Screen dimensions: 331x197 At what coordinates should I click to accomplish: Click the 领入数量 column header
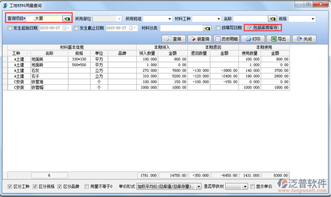pyautogui.click(x=147, y=53)
